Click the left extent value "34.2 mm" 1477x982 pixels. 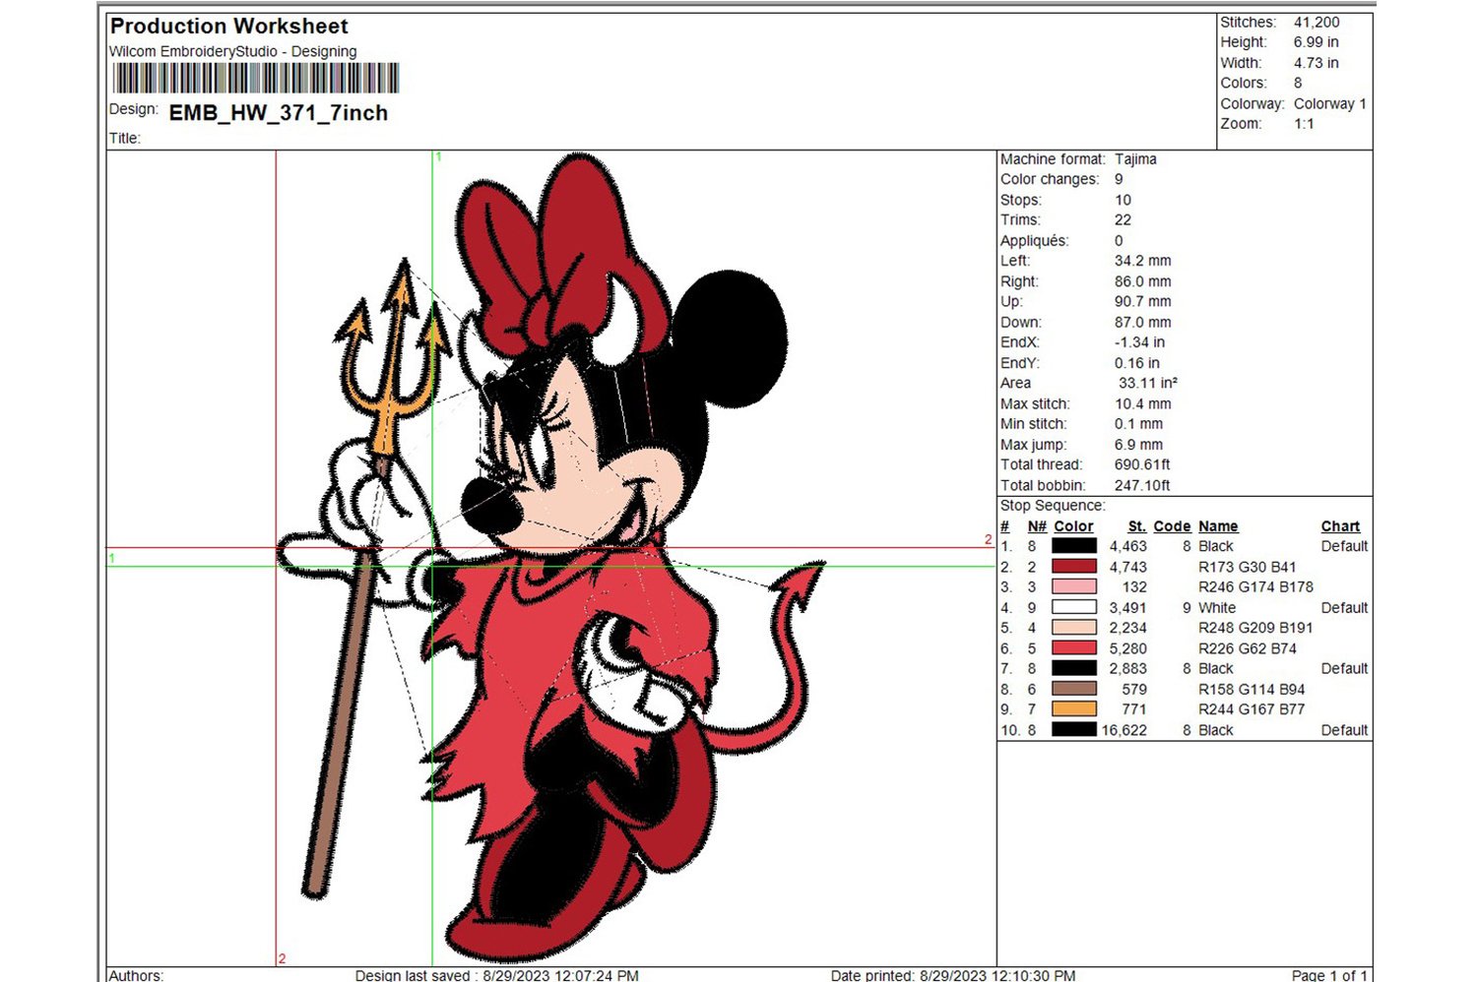coord(1143,261)
